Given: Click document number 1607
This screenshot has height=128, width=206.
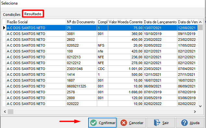Looking at the screenshot, I should pos(82,80).
